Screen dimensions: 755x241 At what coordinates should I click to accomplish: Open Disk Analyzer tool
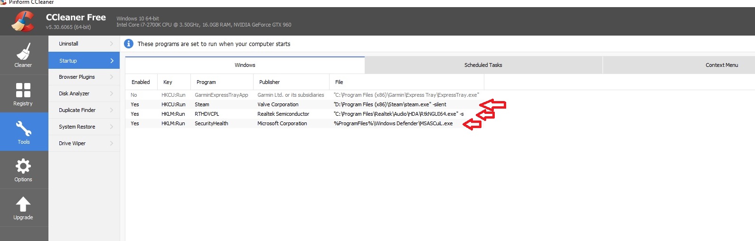tap(74, 93)
